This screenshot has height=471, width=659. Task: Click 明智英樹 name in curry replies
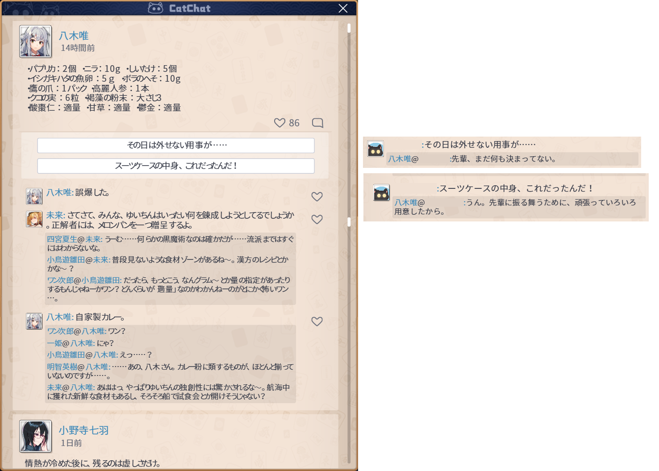tap(62, 367)
